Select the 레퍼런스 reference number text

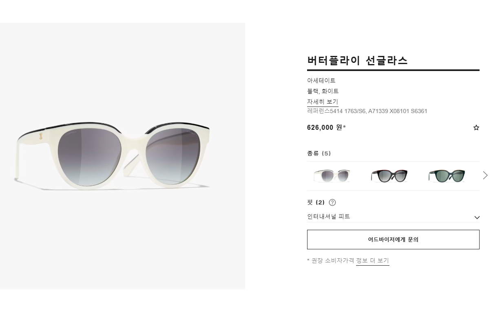click(367, 111)
